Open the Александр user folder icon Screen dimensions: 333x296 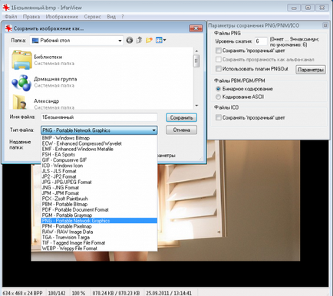coord(21,102)
